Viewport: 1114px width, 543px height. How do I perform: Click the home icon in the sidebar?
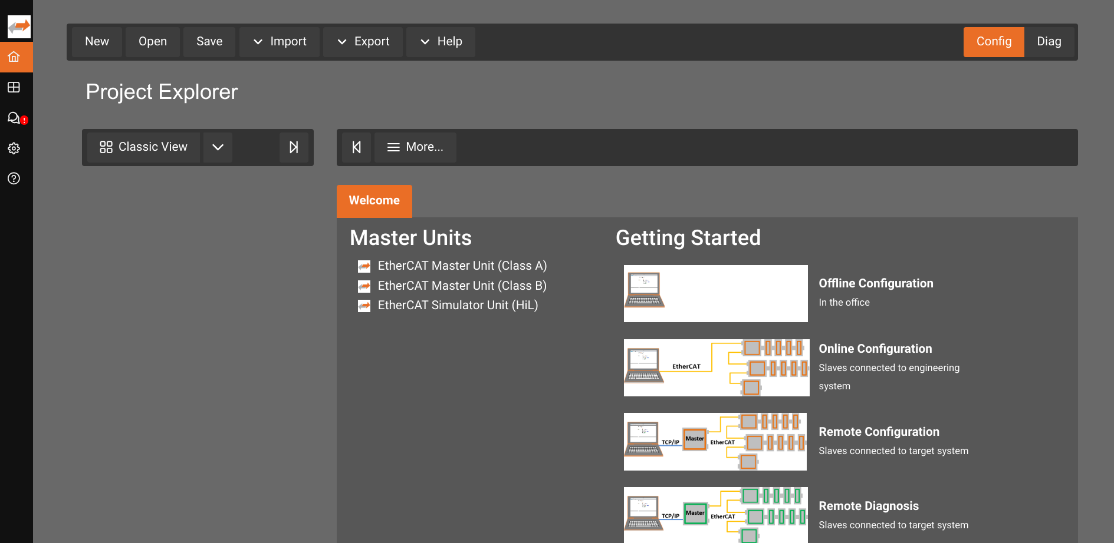pos(14,57)
